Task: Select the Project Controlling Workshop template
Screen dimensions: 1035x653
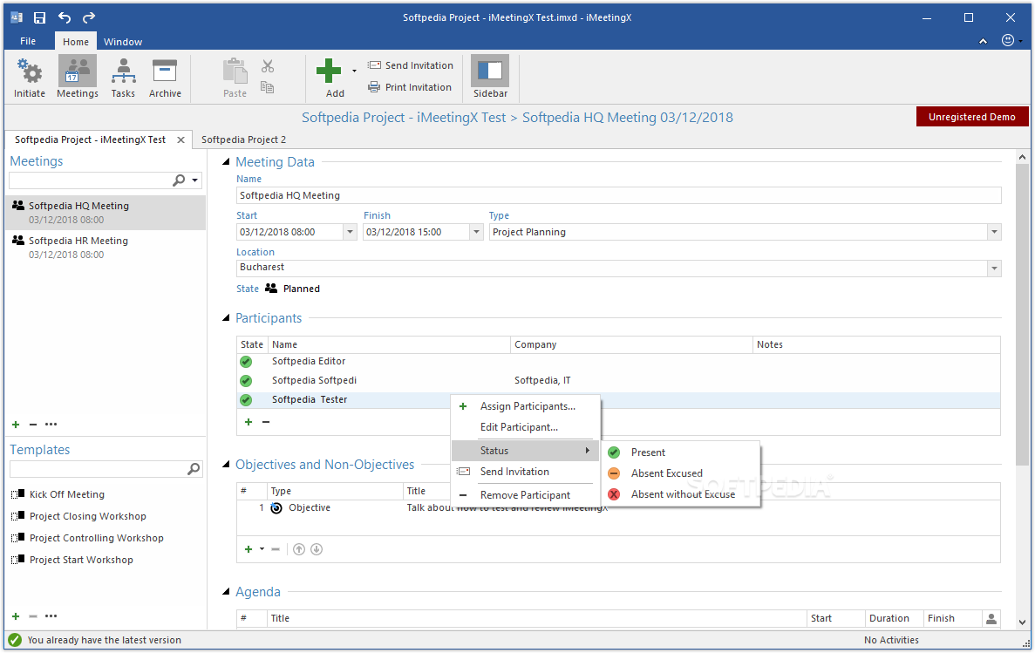Action: tap(97, 538)
